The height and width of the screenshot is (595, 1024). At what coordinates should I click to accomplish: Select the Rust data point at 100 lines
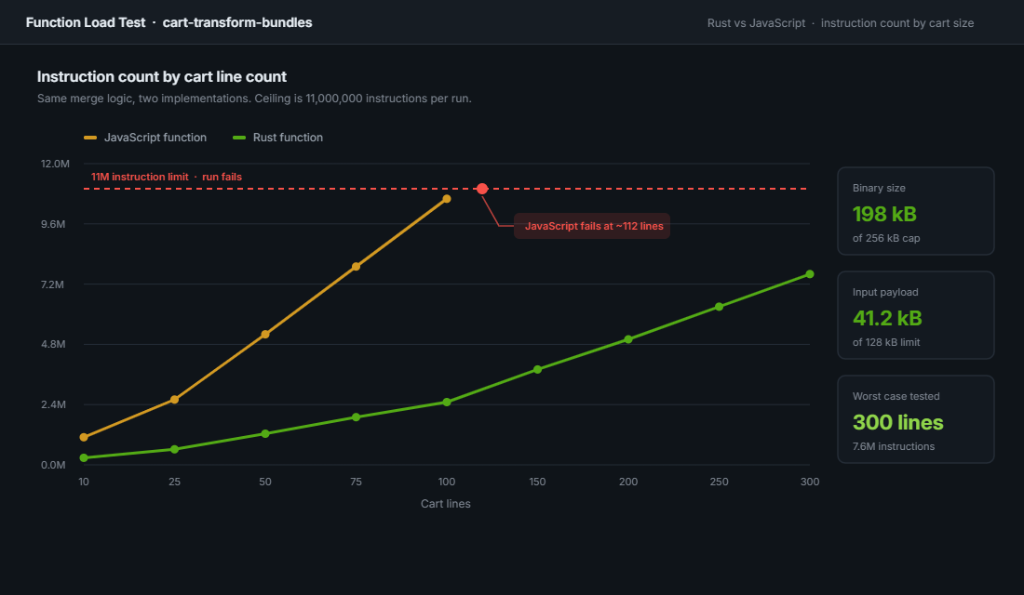(x=447, y=403)
